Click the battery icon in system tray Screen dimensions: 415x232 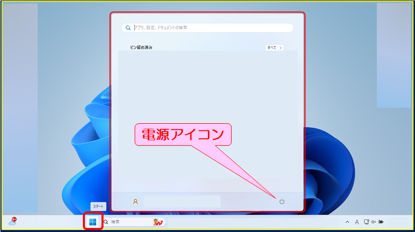coord(381,221)
